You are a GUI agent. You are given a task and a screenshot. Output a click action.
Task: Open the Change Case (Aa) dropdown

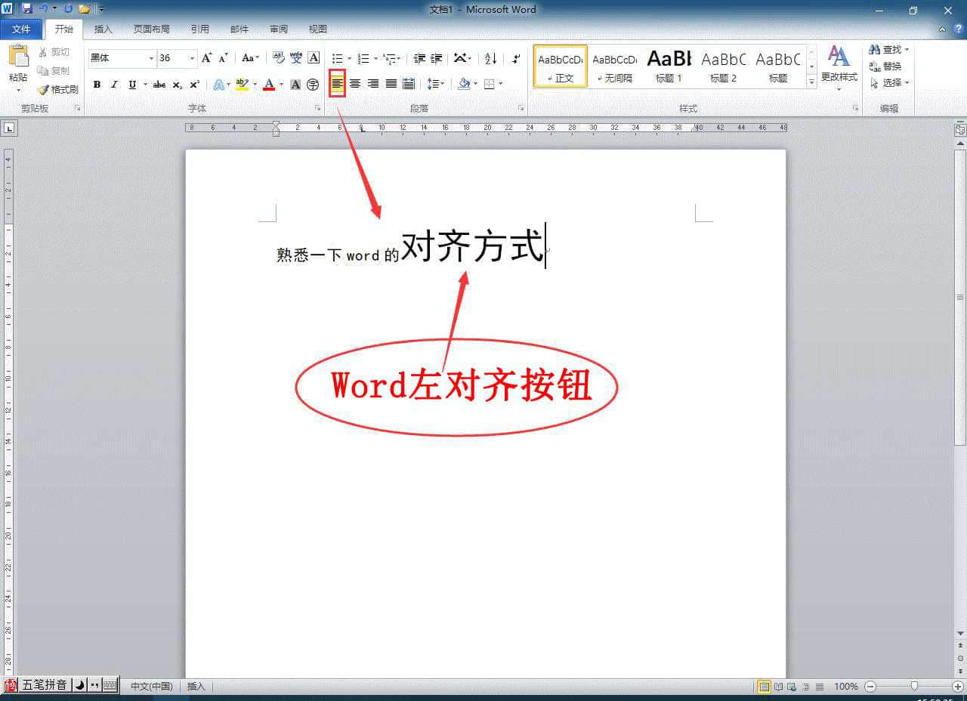click(x=250, y=58)
